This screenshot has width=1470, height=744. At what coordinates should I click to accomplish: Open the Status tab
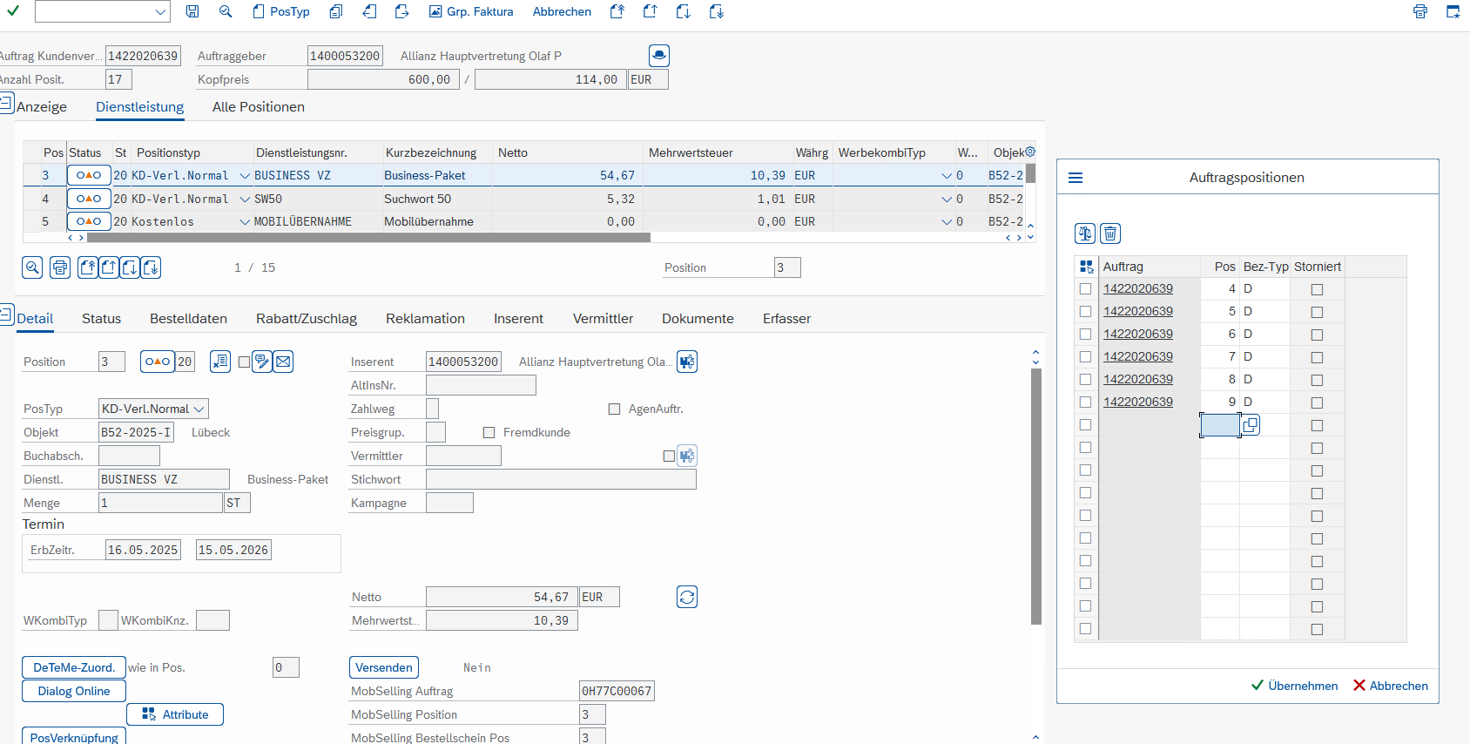tap(101, 318)
